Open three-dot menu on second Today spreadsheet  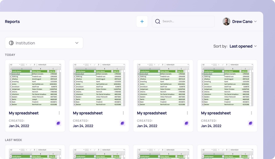(x=123, y=113)
